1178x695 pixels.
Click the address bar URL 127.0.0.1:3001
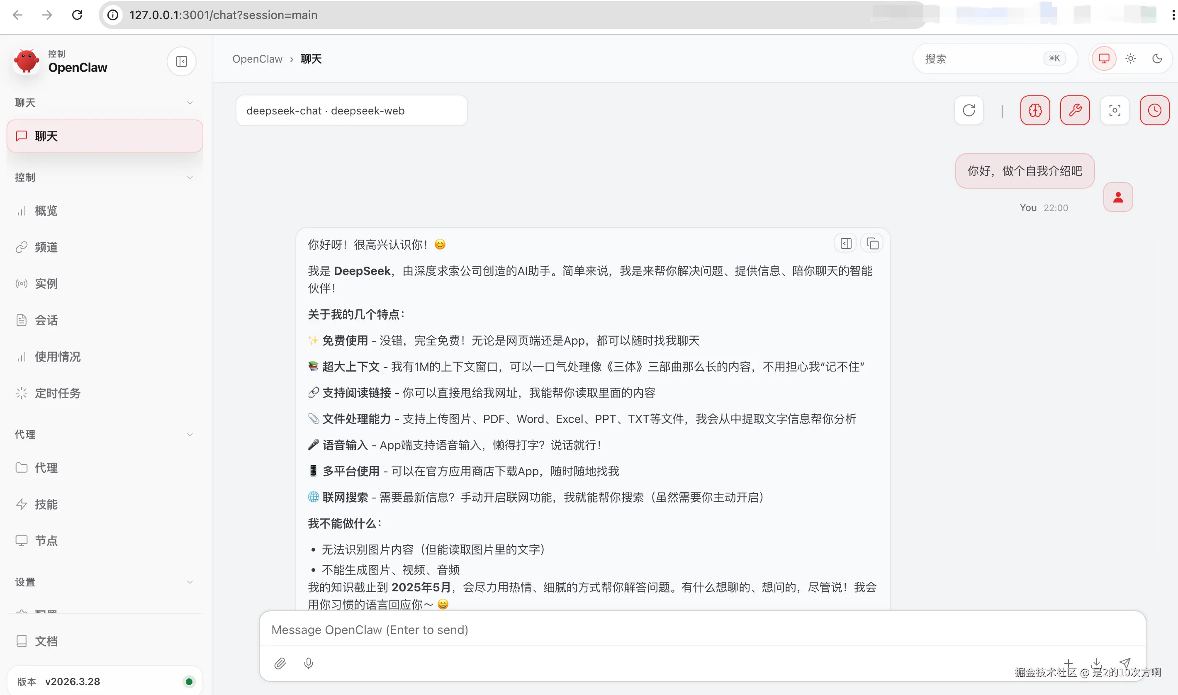[224, 15]
